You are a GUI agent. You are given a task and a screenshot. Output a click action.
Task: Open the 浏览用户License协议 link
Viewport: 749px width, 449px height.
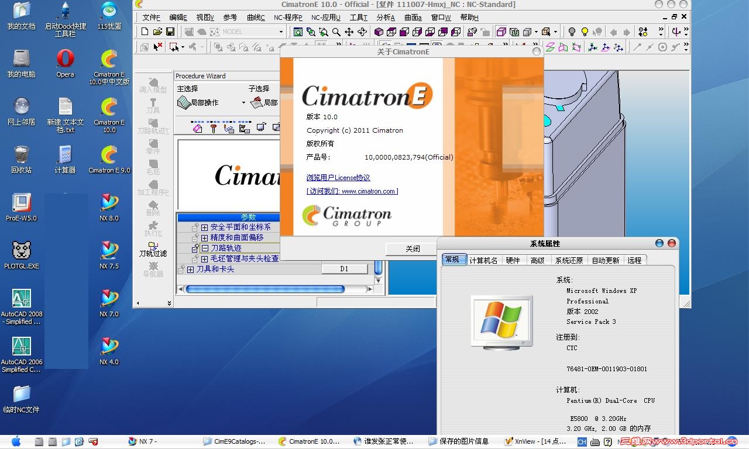pos(338,178)
